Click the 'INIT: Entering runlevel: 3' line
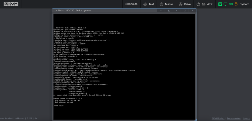 (x=65, y=56)
